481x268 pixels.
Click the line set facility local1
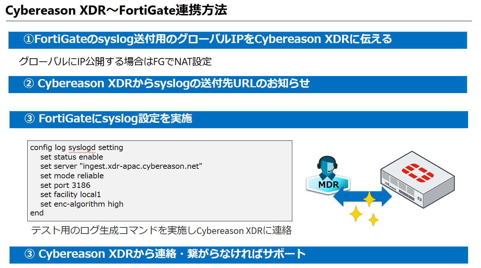tap(71, 195)
